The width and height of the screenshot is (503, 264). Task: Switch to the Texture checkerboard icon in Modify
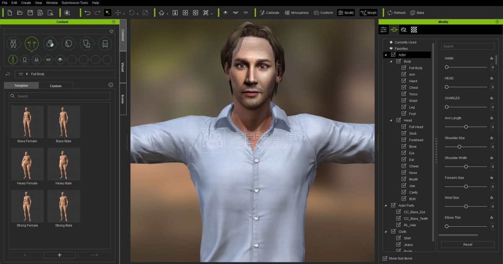(414, 29)
